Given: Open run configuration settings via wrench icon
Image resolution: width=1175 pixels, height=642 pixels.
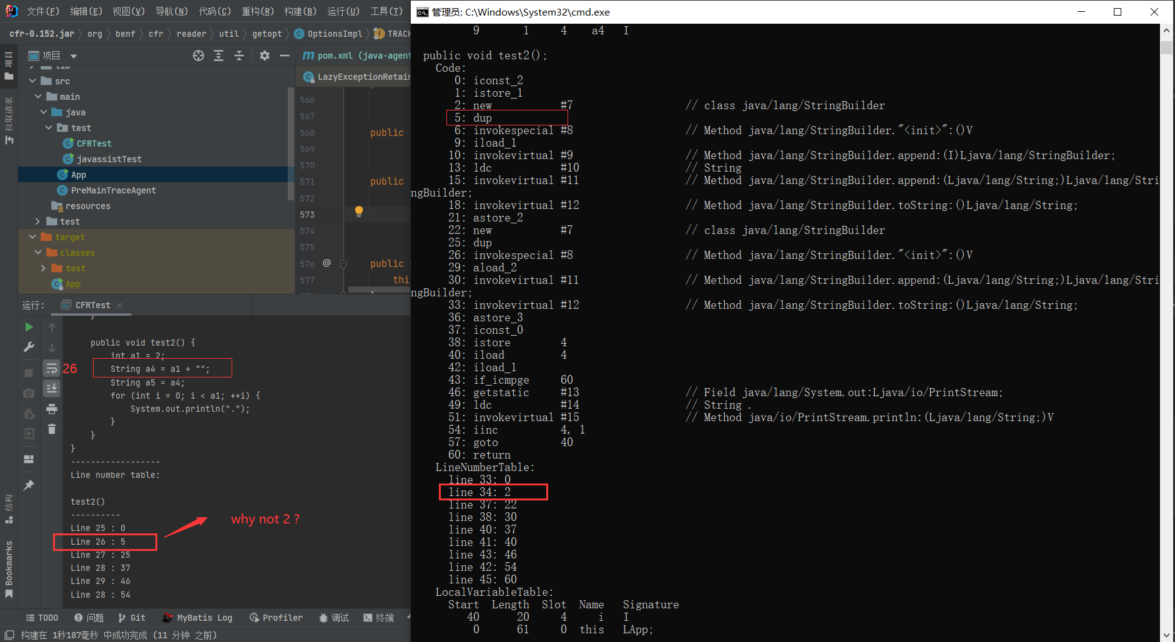Looking at the screenshot, I should click(29, 347).
